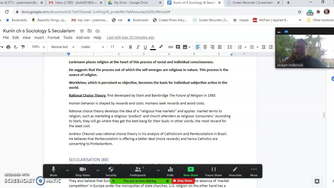
Task: Set left text alignment
Action: click(x=198, y=47)
